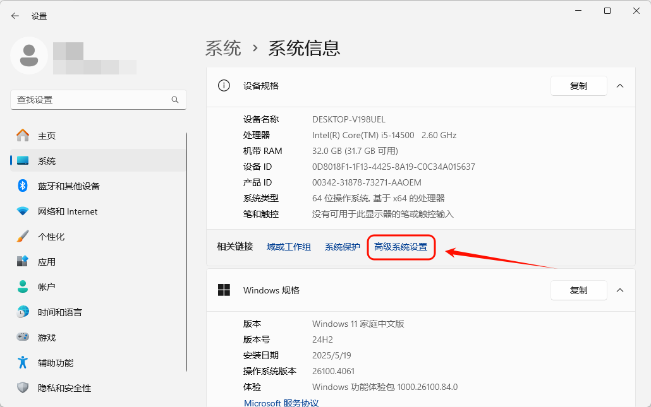The image size is (651, 407).
Task: Go to 个性化 settings
Action: click(98, 237)
